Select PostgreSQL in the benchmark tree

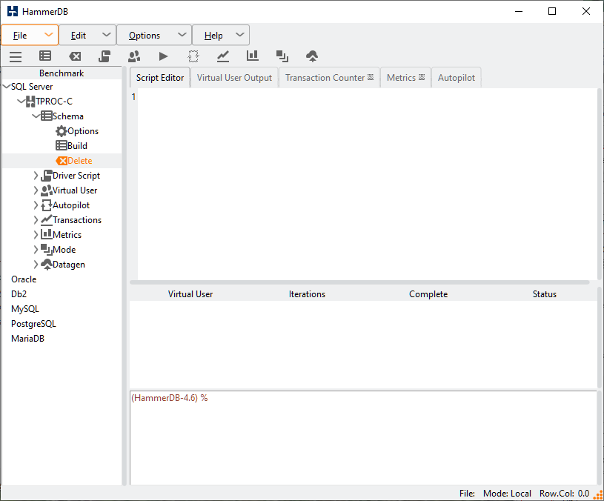pos(33,323)
